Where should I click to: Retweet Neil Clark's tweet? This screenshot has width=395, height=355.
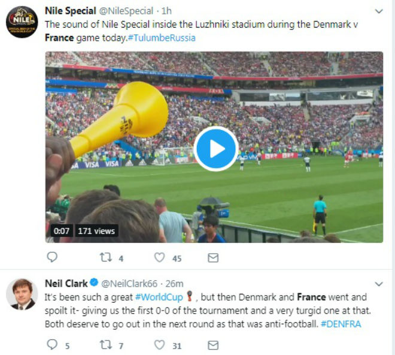(106, 345)
